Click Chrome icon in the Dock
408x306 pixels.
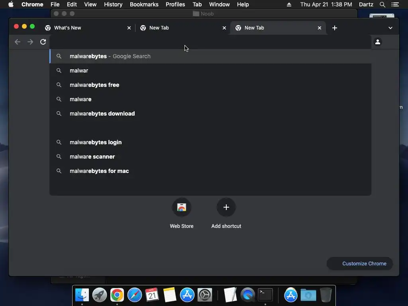[x=117, y=295]
